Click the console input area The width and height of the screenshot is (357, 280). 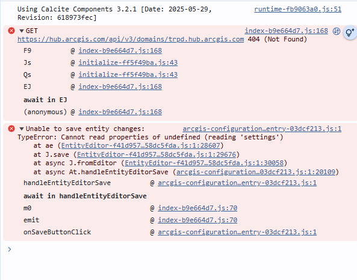[182, 249]
